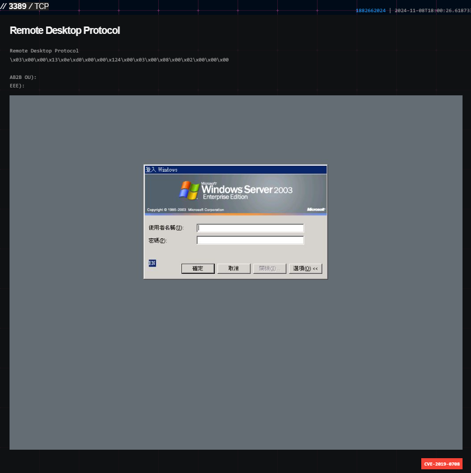The height and width of the screenshot is (473, 471).
Task: Click the 登入 Windows title bar
Action: coord(235,169)
